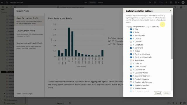Viewport: 187px width, 105px height.
Task: Collapse the Sample Orders tree triangle
Action: [x=127, y=27]
